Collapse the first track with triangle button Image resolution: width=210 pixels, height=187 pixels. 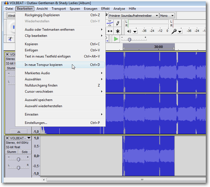tap(19, 132)
